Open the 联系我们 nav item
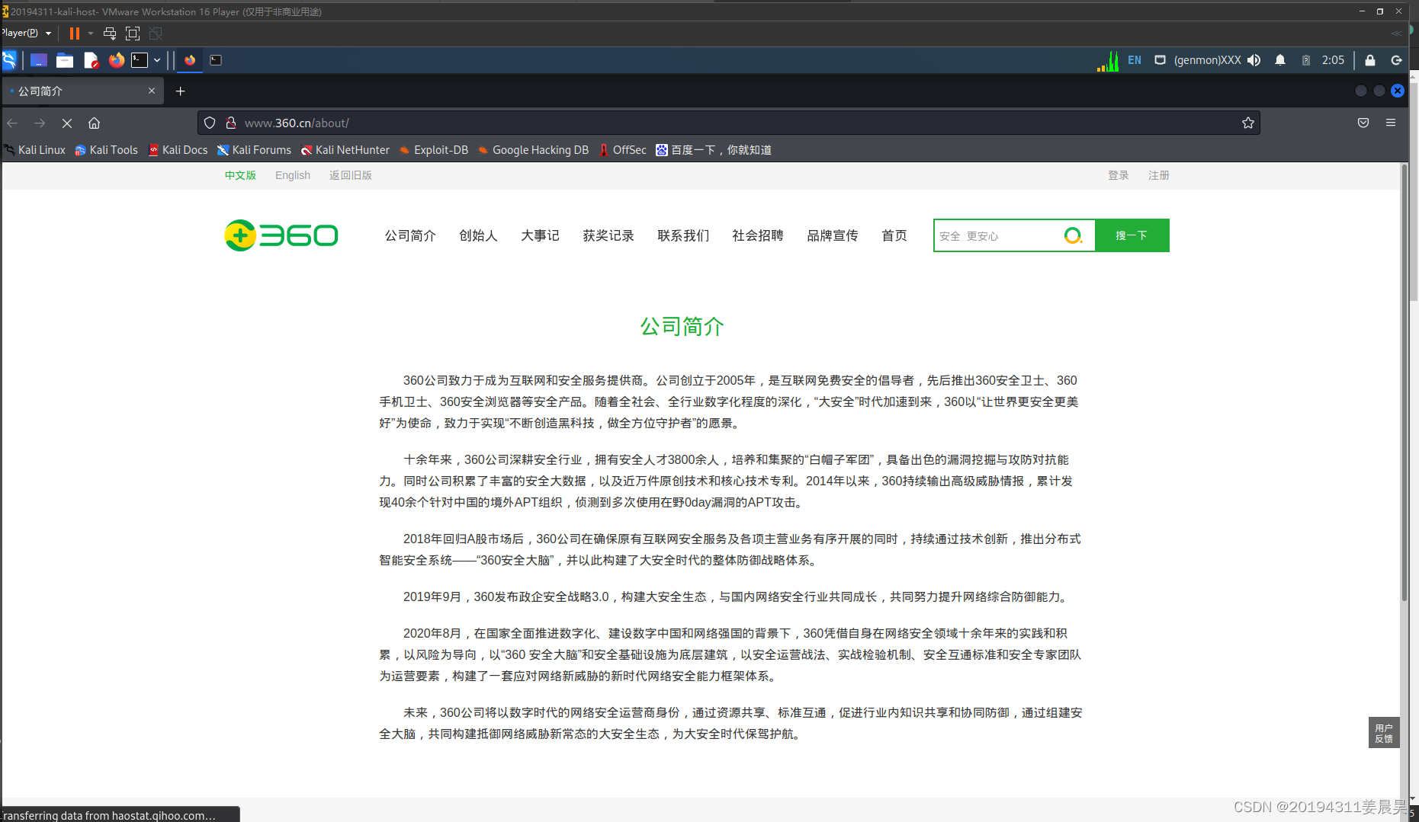 683,235
